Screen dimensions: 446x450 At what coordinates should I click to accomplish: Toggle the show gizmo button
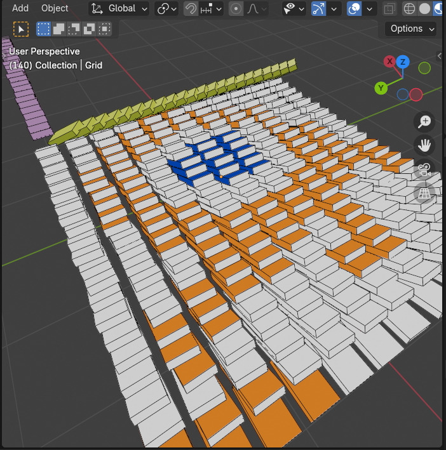click(318, 9)
